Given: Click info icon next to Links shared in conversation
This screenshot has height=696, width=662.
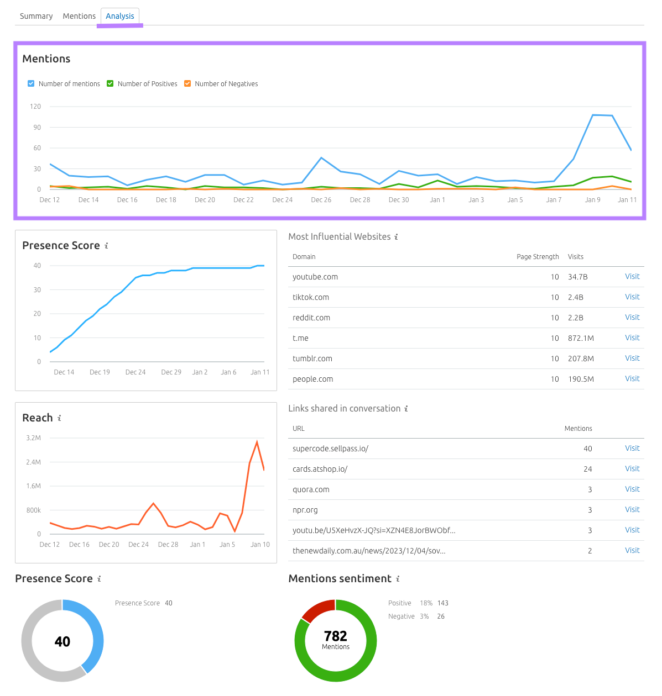Looking at the screenshot, I should pos(406,409).
